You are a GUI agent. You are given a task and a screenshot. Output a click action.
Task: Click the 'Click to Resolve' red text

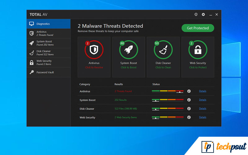click(94, 68)
